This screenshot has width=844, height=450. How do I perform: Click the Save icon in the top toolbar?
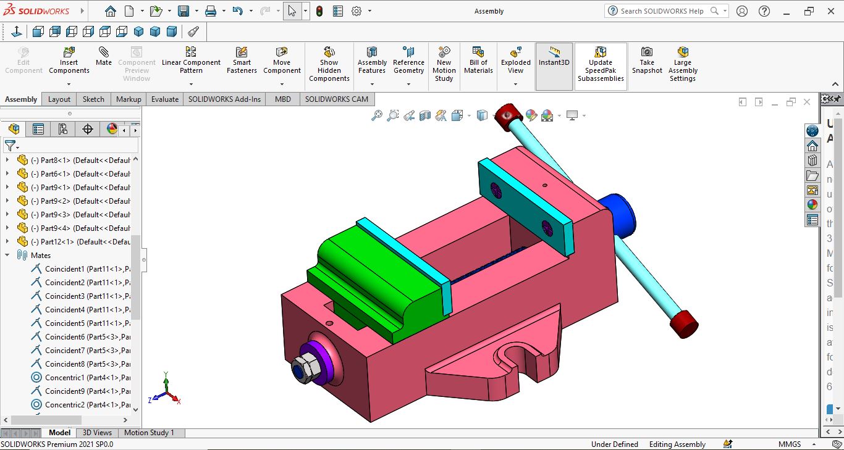(184, 11)
